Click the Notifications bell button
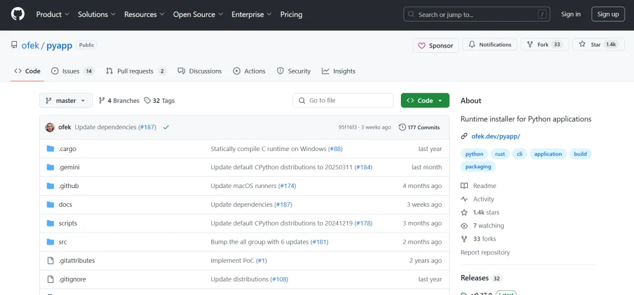634x295 pixels. [490, 45]
